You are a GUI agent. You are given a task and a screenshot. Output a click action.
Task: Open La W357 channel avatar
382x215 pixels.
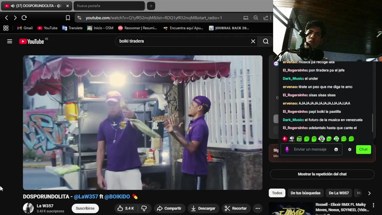[28, 208]
